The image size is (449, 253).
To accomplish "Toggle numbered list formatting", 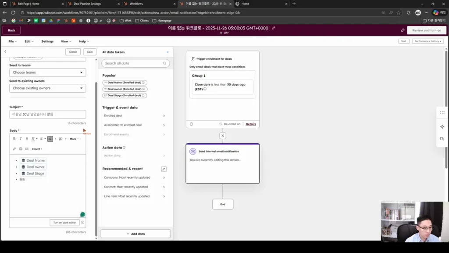I will [61, 139].
